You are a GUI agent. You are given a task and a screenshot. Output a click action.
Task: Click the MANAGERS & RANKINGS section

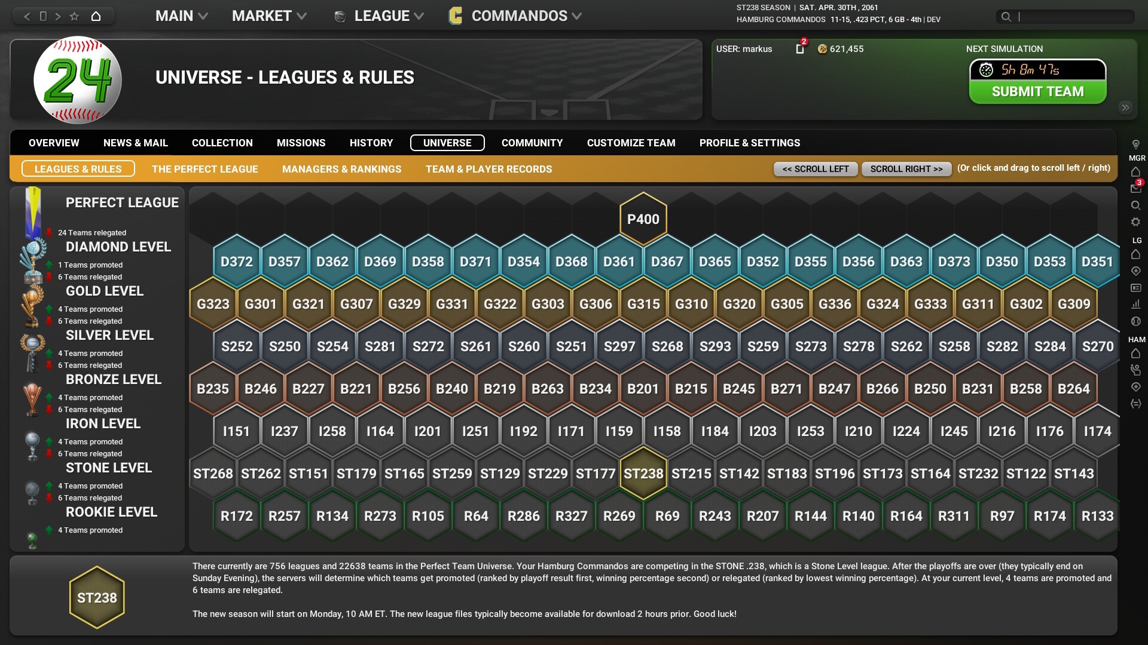[x=342, y=168]
